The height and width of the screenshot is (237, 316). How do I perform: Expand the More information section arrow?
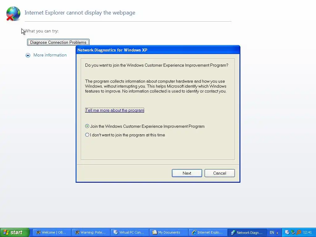pyautogui.click(x=28, y=55)
